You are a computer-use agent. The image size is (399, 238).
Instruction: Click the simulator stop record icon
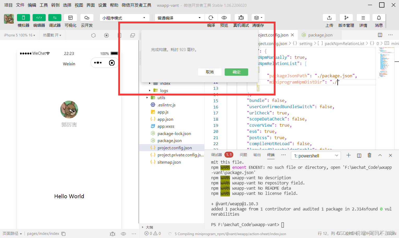click(106, 35)
